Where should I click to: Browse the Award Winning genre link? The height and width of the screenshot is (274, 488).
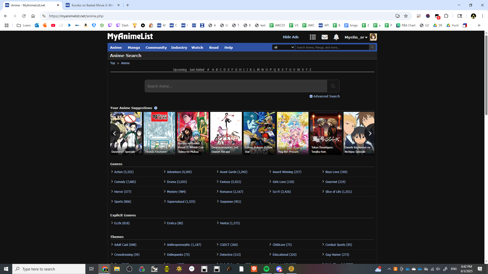pyautogui.click(x=287, y=172)
